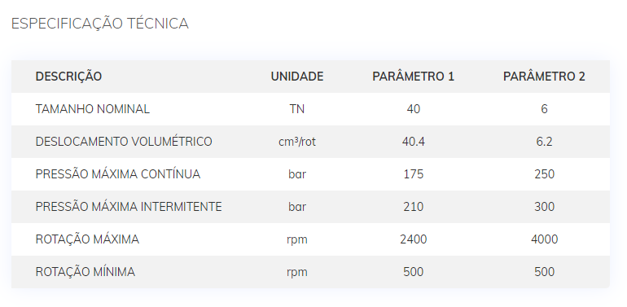Image resolution: width=627 pixels, height=307 pixels.
Task: Select the PRESSÃO MÁXIMA CONTÍNUA label
Action: [118, 174]
